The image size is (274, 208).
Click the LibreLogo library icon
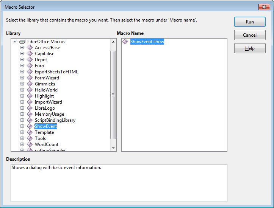pos(30,108)
